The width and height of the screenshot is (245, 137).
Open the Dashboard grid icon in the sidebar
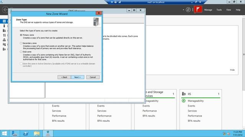pyautogui.click(x=4, y=21)
